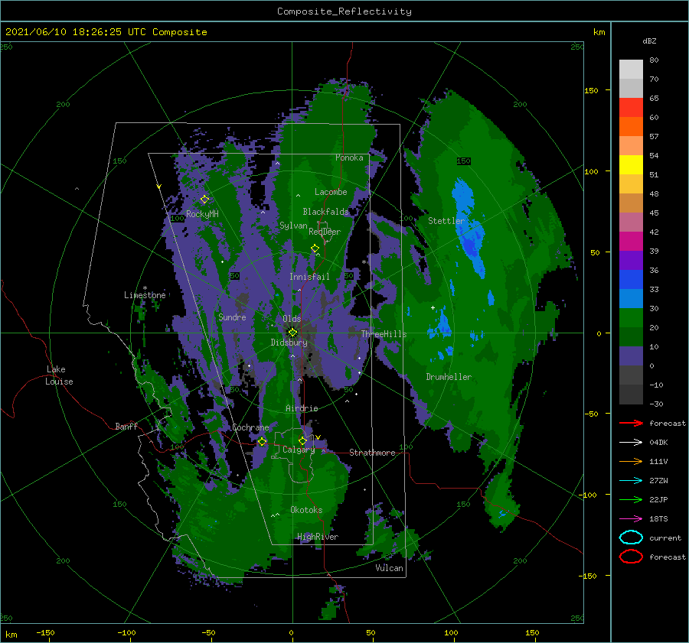Click the Ponoka town label
Viewport: 689px width, 643px height.
pyautogui.click(x=349, y=158)
